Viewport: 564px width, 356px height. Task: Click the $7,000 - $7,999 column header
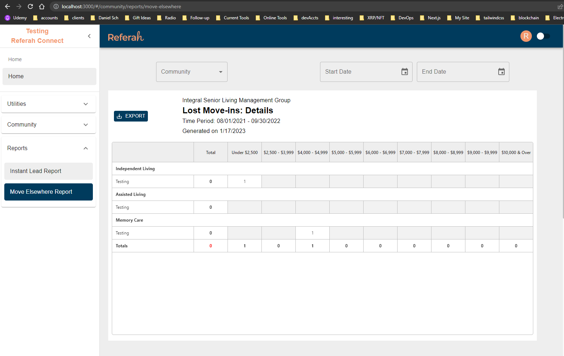click(414, 153)
